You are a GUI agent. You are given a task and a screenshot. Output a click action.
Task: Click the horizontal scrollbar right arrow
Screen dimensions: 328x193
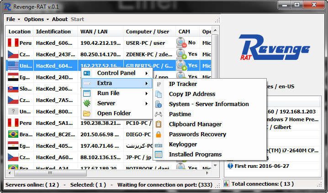(x=207, y=173)
